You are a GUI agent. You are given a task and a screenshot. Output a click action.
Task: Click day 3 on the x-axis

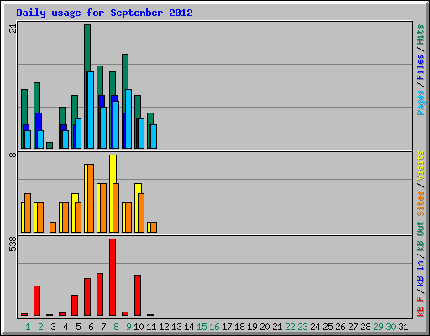(x=53, y=327)
